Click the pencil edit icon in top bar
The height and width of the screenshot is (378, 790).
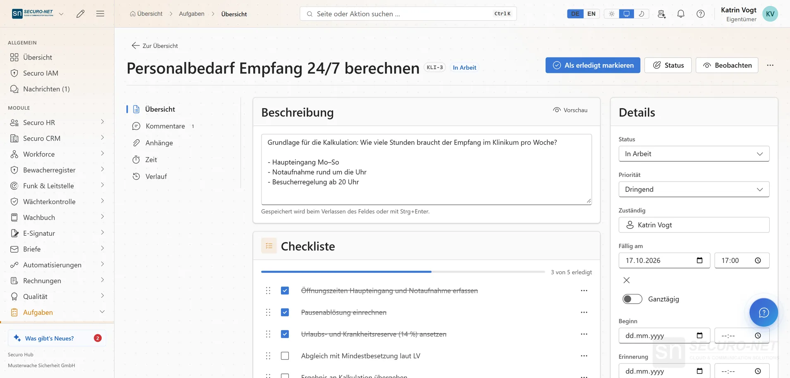click(81, 14)
